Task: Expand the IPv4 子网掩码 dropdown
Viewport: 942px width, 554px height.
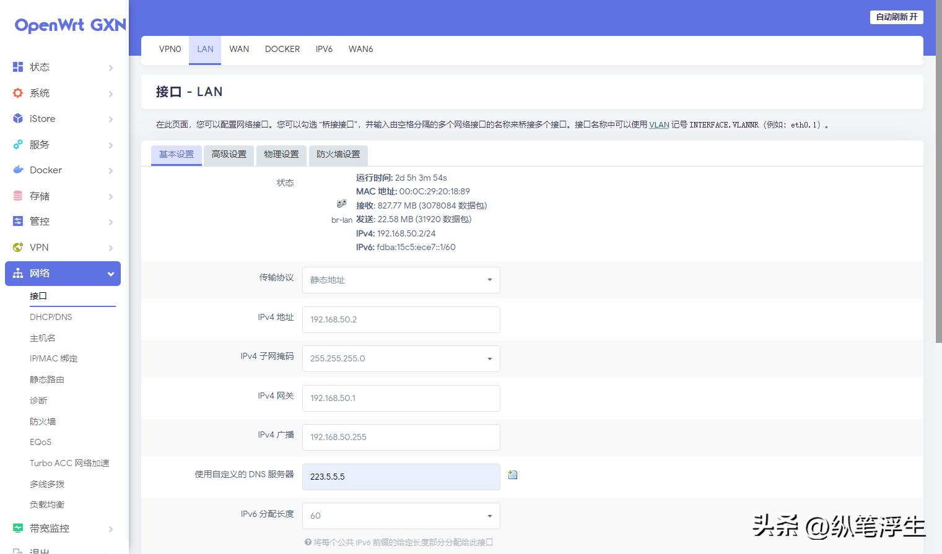Action: 401,358
